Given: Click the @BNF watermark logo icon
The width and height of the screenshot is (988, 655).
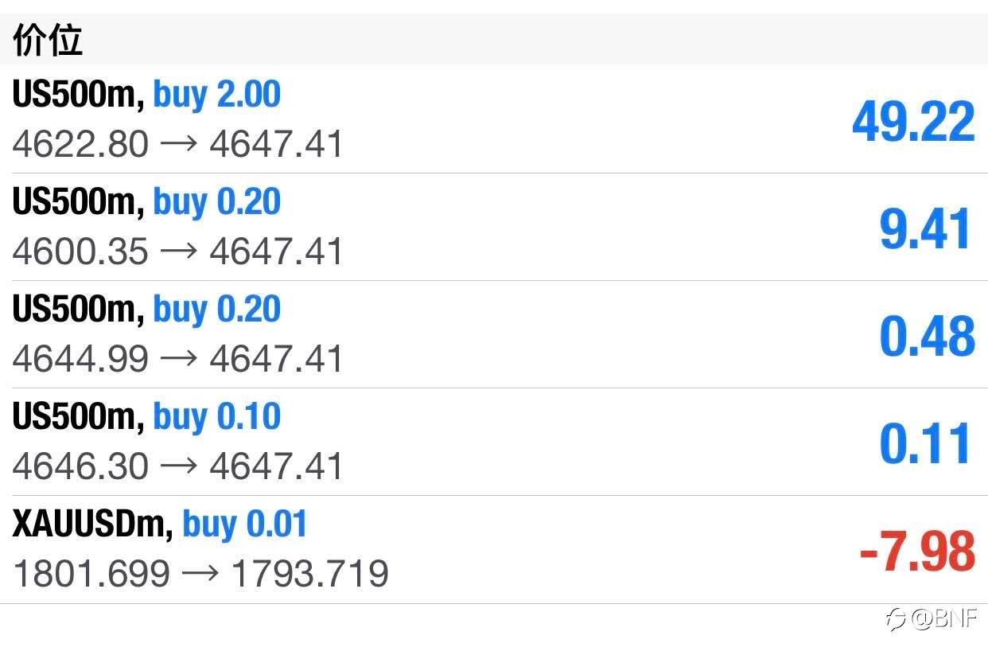Looking at the screenshot, I should [x=898, y=619].
